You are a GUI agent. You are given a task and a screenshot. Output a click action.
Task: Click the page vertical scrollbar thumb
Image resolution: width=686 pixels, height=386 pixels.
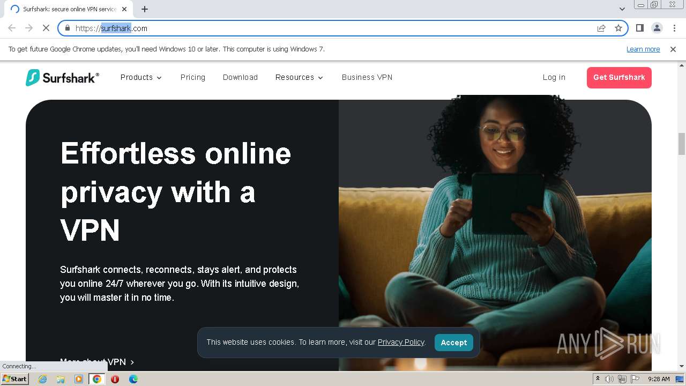click(682, 143)
